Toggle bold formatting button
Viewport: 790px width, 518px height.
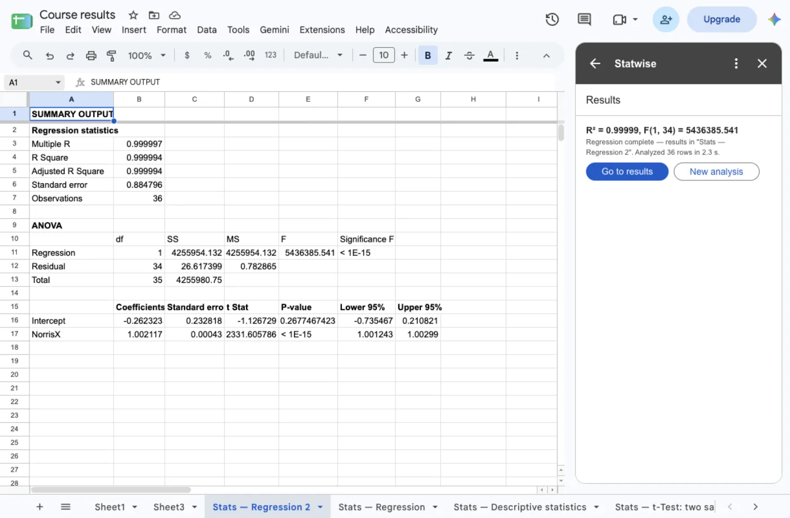coord(428,55)
